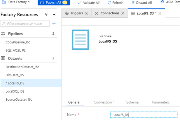Click the File Share label
The image size is (180, 120).
[x=105, y=36]
